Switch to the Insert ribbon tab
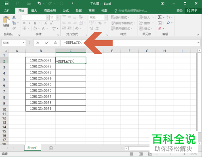This screenshot has height=157, width=202. (34, 10)
